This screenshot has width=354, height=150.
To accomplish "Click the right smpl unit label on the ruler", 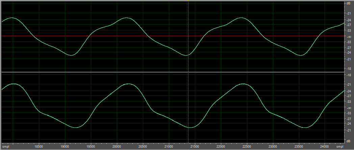I will click(x=339, y=147).
